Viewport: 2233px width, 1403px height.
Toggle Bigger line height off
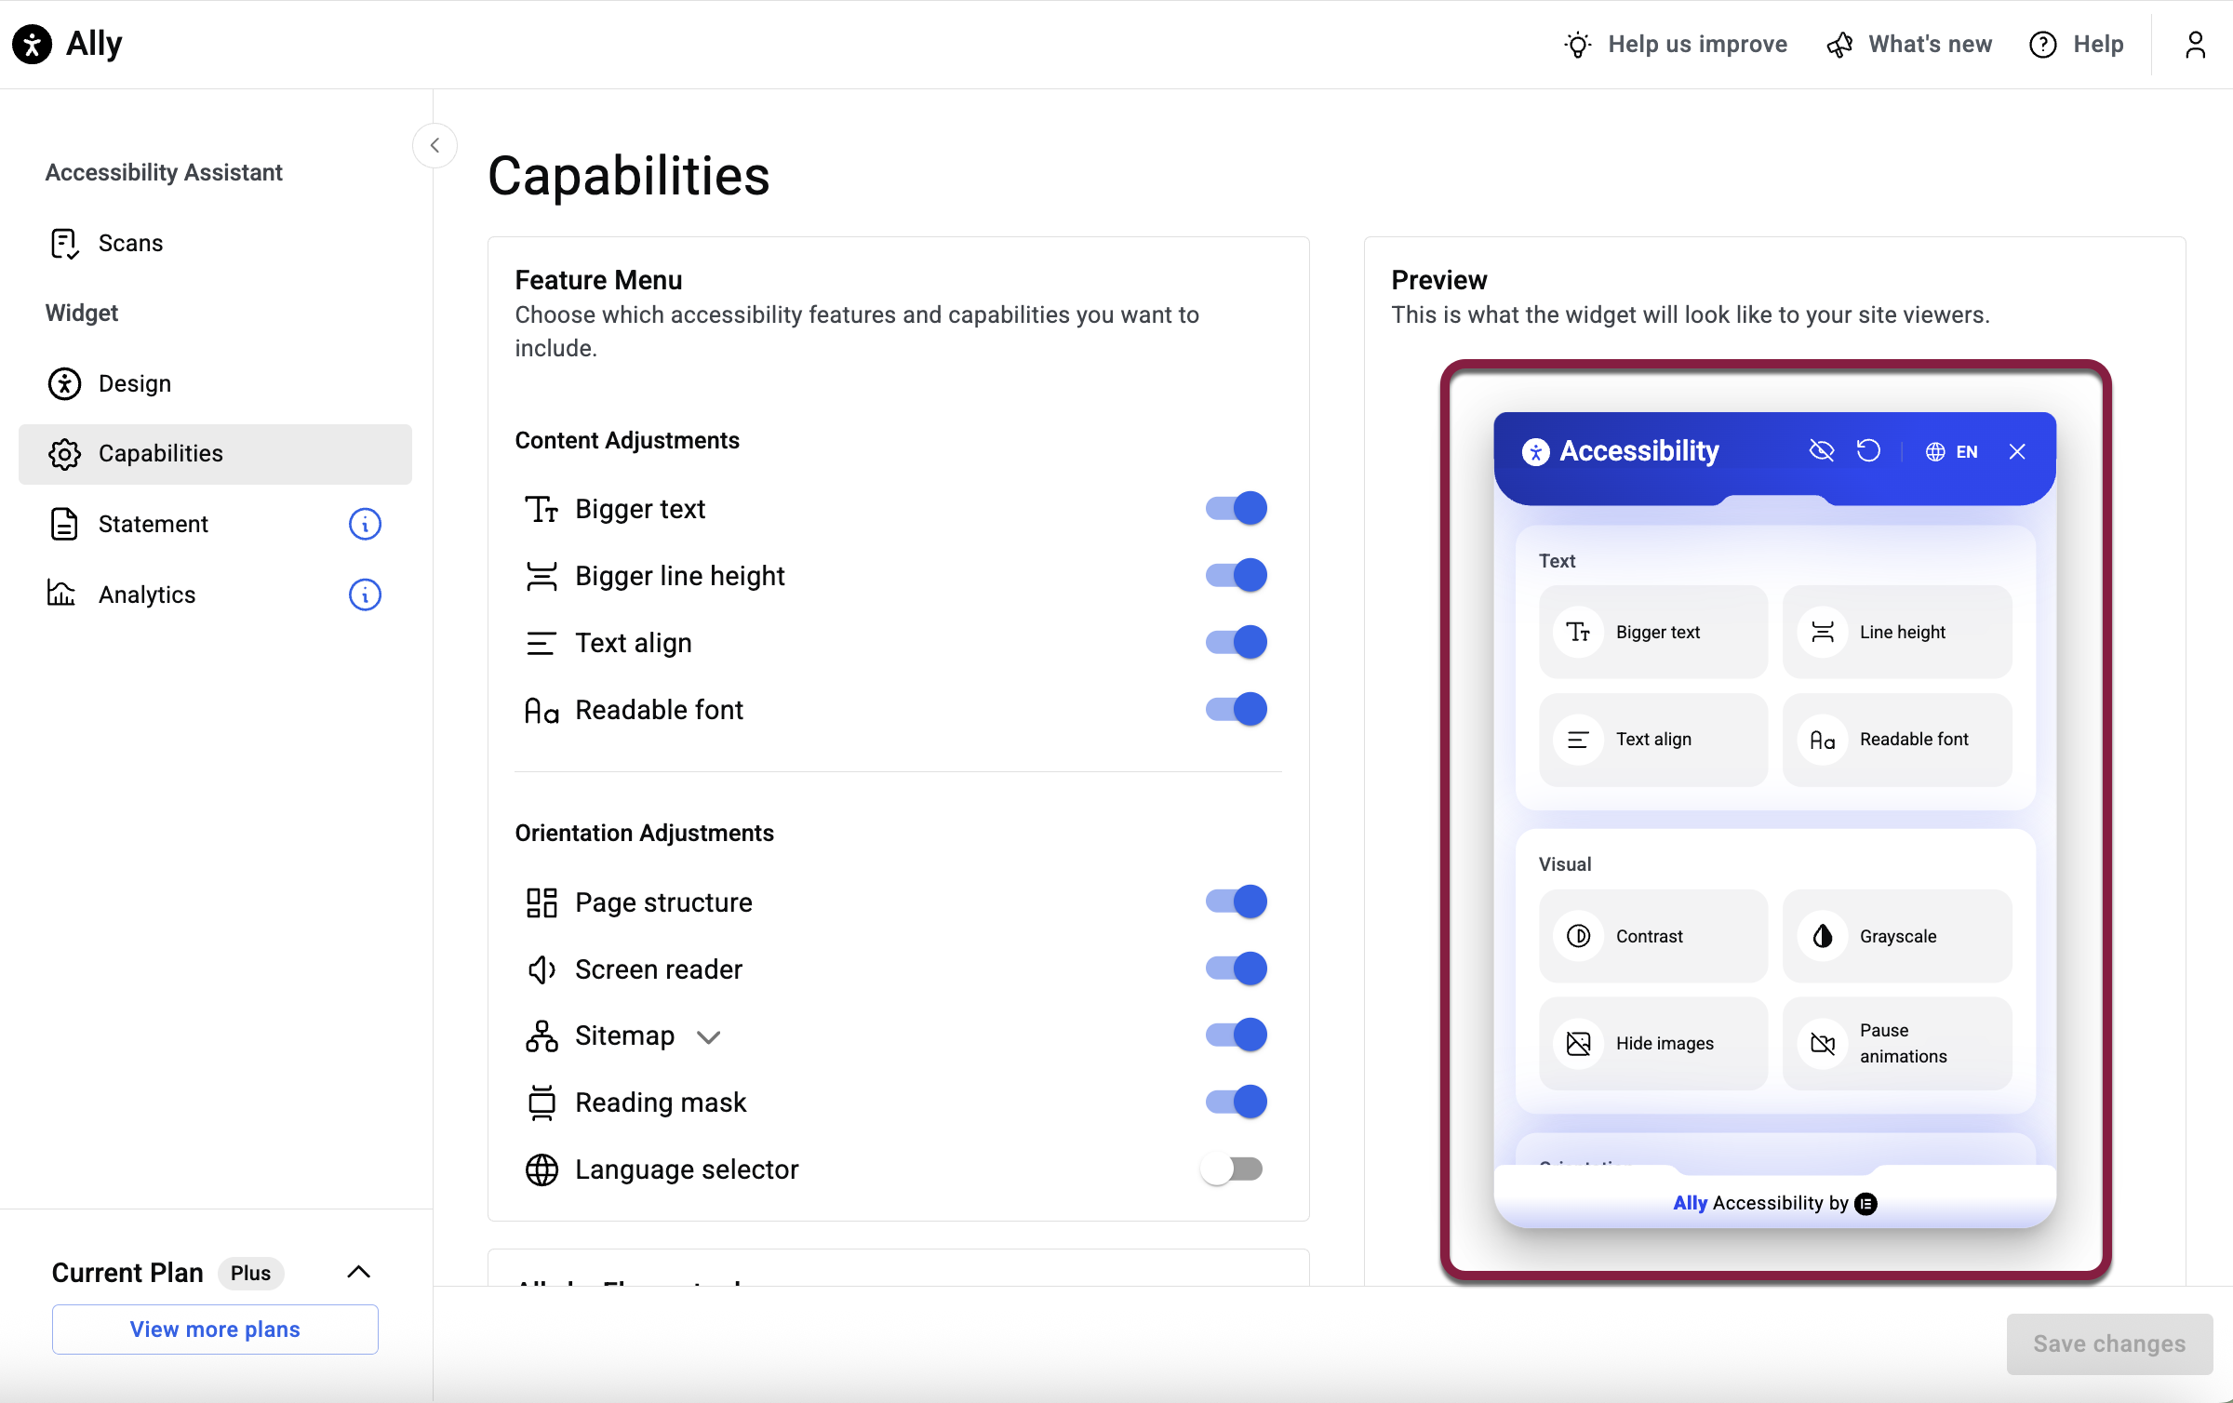(1237, 576)
